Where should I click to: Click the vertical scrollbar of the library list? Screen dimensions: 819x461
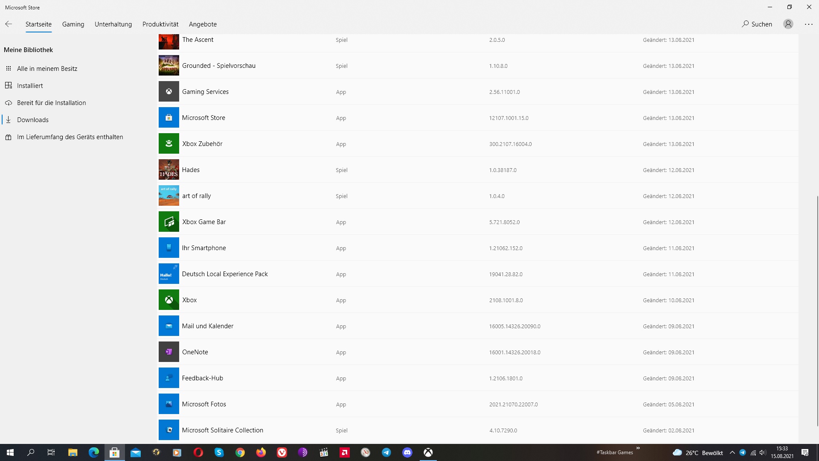pos(817,311)
